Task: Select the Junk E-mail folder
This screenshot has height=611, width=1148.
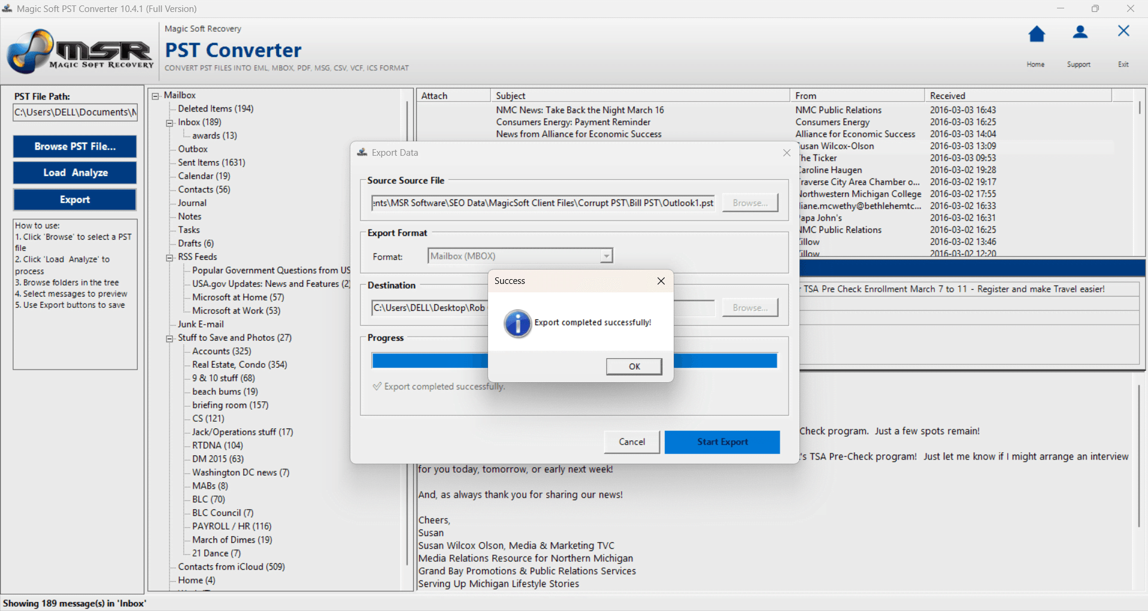Action: tap(201, 324)
